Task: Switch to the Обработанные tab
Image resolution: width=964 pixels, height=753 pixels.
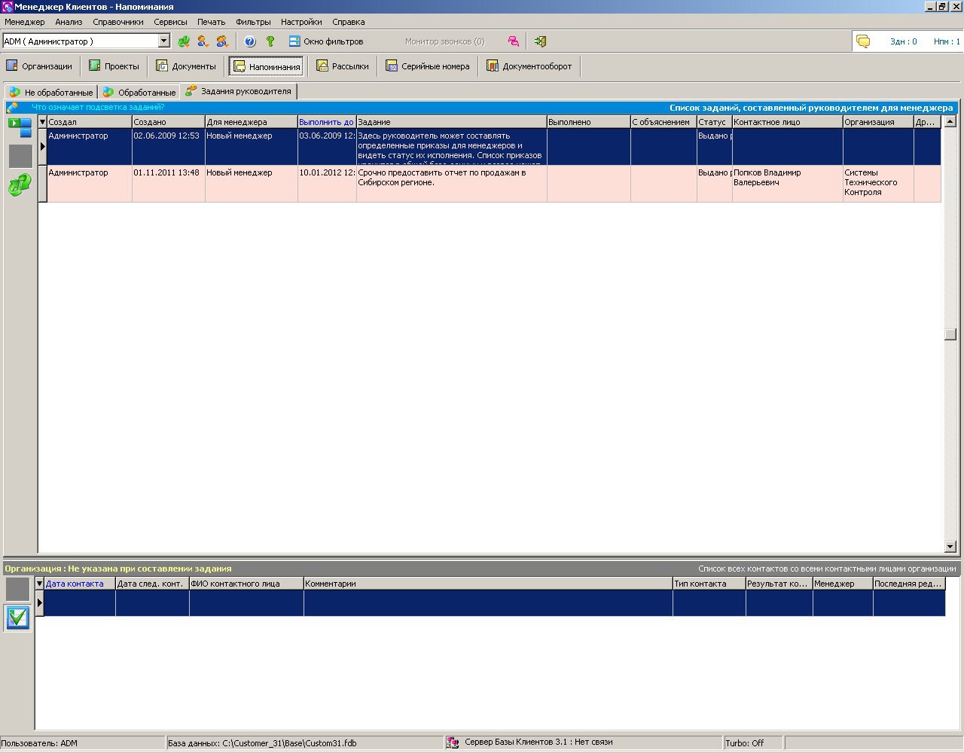Action: click(x=139, y=93)
